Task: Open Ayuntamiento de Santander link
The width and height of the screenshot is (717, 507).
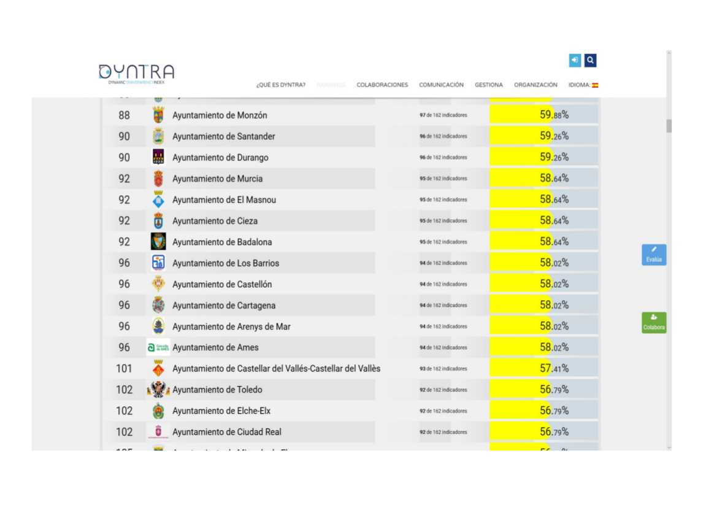Action: 224,136
